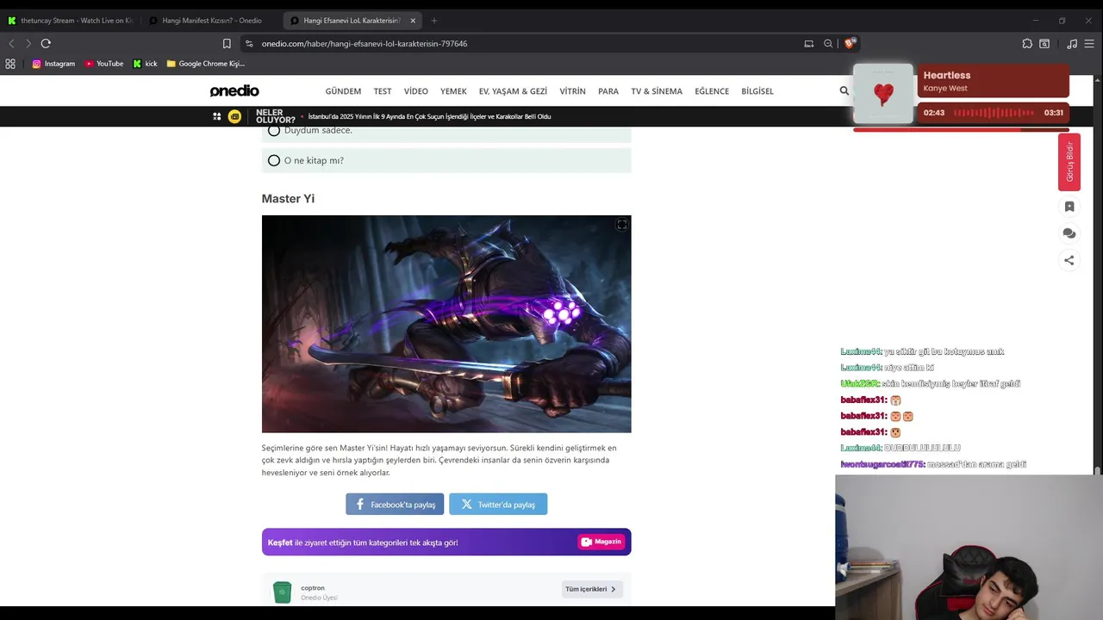Open comments via the sidebar chat icon

[1069, 233]
